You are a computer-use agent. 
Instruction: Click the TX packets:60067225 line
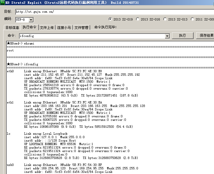[x=75, y=120]
